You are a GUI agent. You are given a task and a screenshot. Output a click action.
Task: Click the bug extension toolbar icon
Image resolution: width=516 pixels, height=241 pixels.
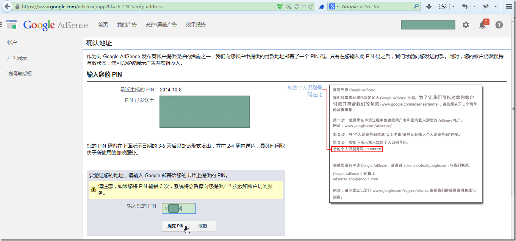pyautogui.click(x=486, y=6)
